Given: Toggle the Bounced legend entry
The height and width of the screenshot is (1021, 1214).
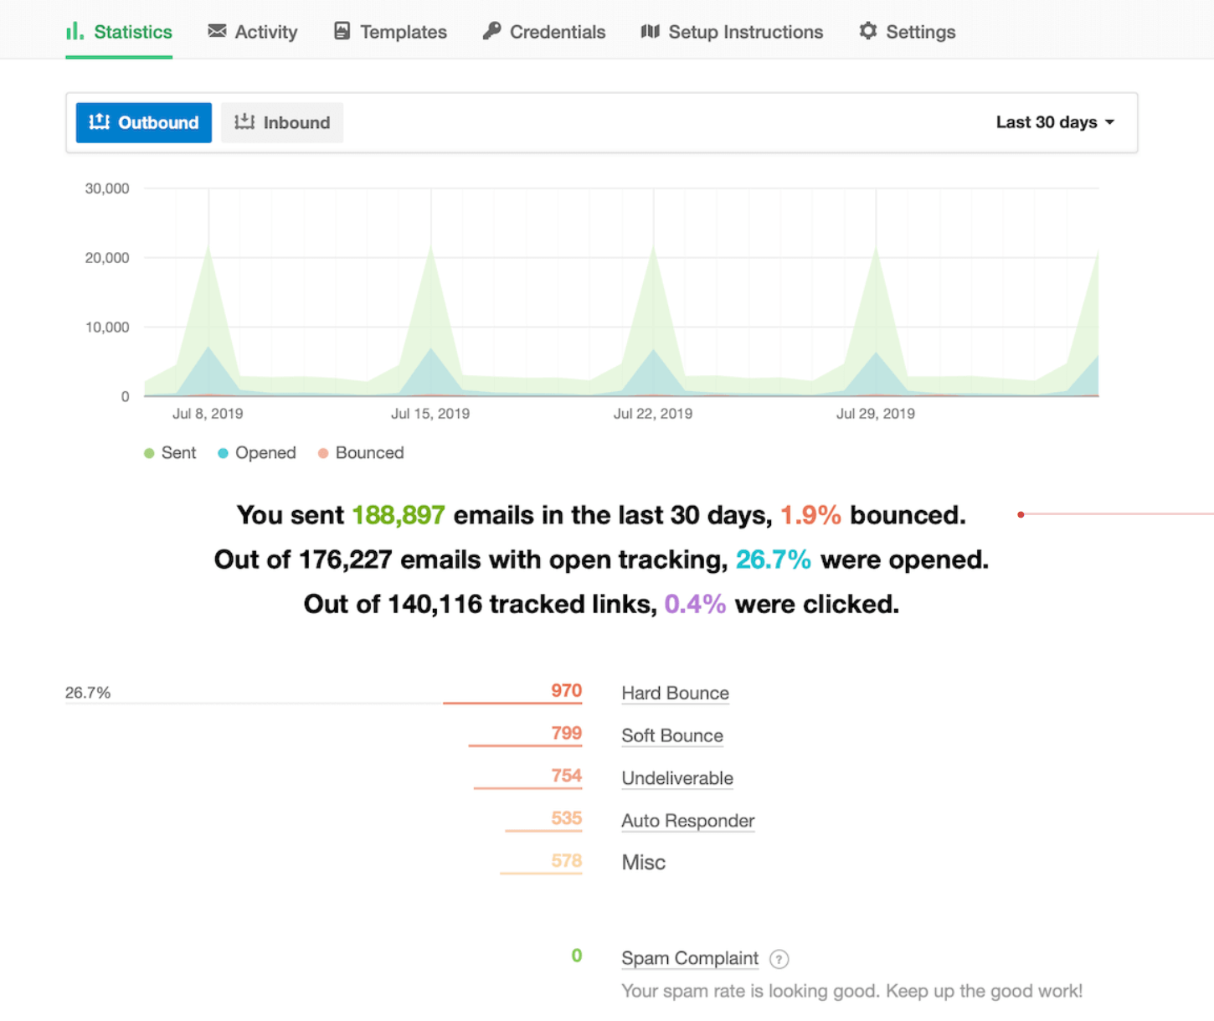Looking at the screenshot, I should (361, 452).
